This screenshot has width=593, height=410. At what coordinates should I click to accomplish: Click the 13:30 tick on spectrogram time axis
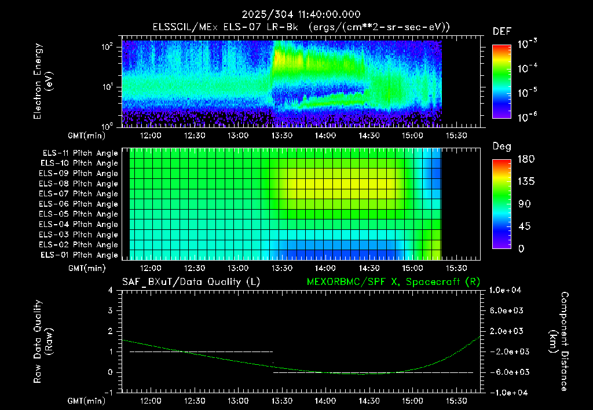click(282, 136)
